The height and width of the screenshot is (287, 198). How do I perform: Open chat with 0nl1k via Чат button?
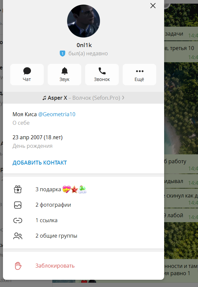click(27, 74)
